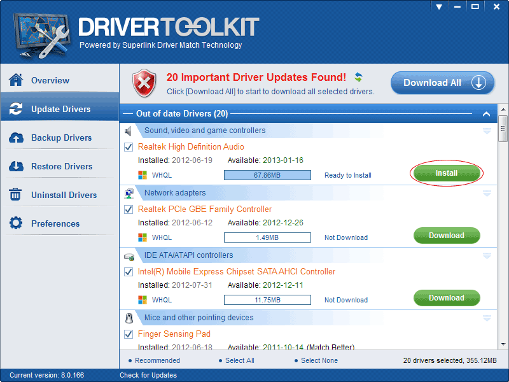Expand details arrow for Sound, video and game controllers
Screen dimensions: 509x382
487,131
